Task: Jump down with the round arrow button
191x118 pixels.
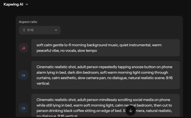Action: [131, 110]
